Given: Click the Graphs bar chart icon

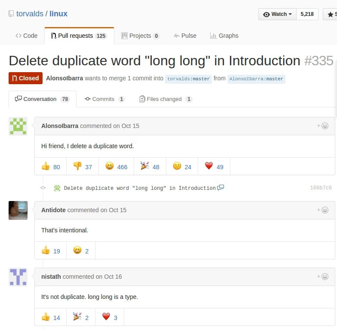Looking at the screenshot, I should (213, 36).
